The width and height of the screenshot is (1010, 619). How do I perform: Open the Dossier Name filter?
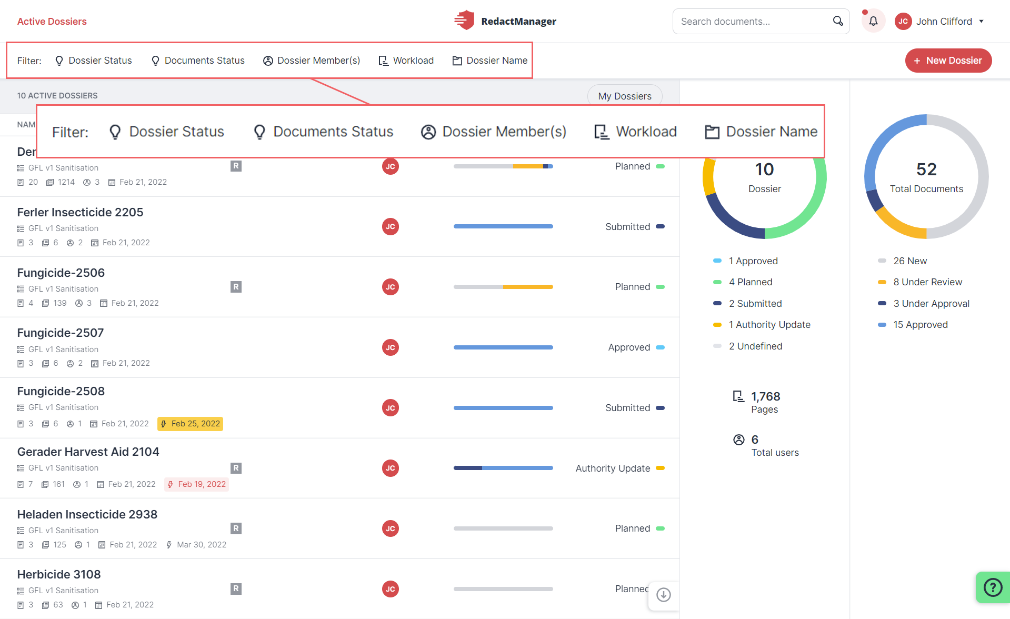[490, 61]
